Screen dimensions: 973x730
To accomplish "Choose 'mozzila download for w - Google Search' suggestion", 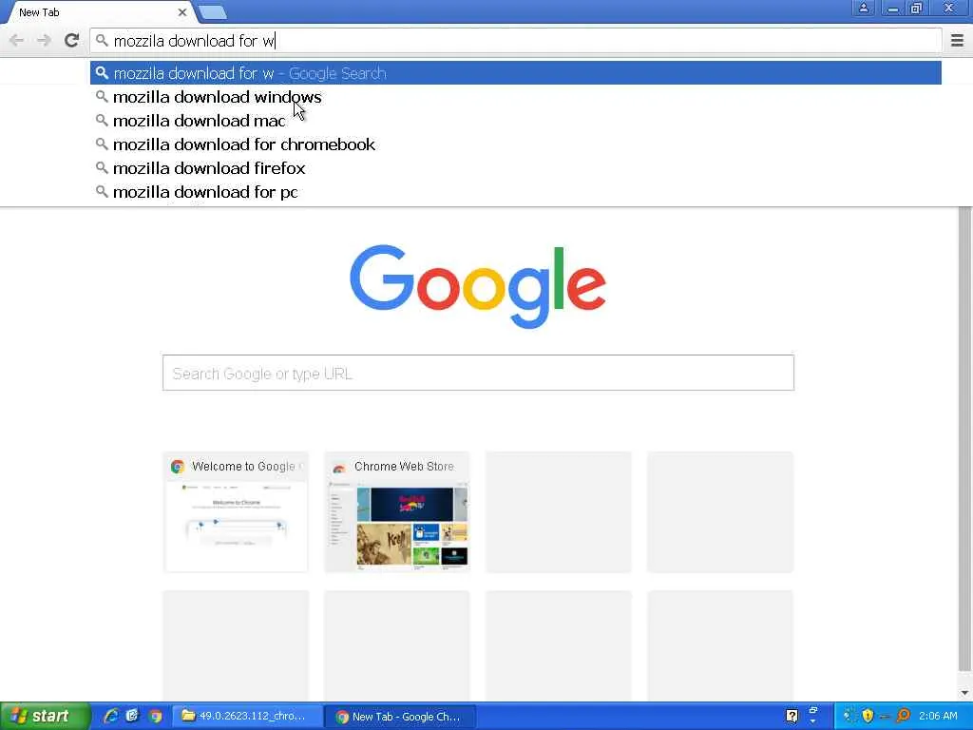I will [515, 73].
